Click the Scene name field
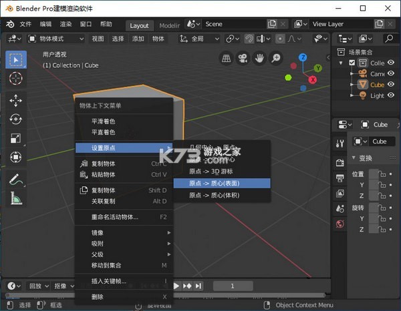Viewport: 401px width, 311px height. (x=235, y=24)
